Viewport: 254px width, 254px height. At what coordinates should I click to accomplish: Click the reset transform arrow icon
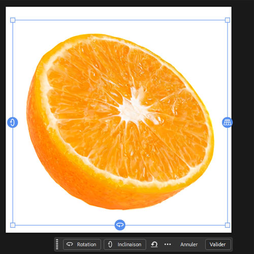[x=154, y=244]
